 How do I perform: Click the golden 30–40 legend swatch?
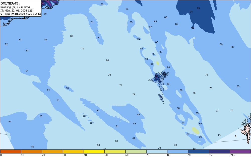(73, 151)
